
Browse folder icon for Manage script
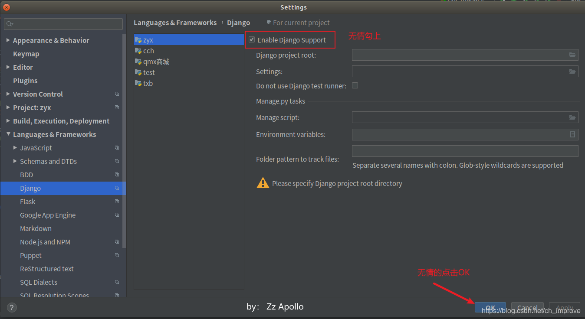pos(572,117)
